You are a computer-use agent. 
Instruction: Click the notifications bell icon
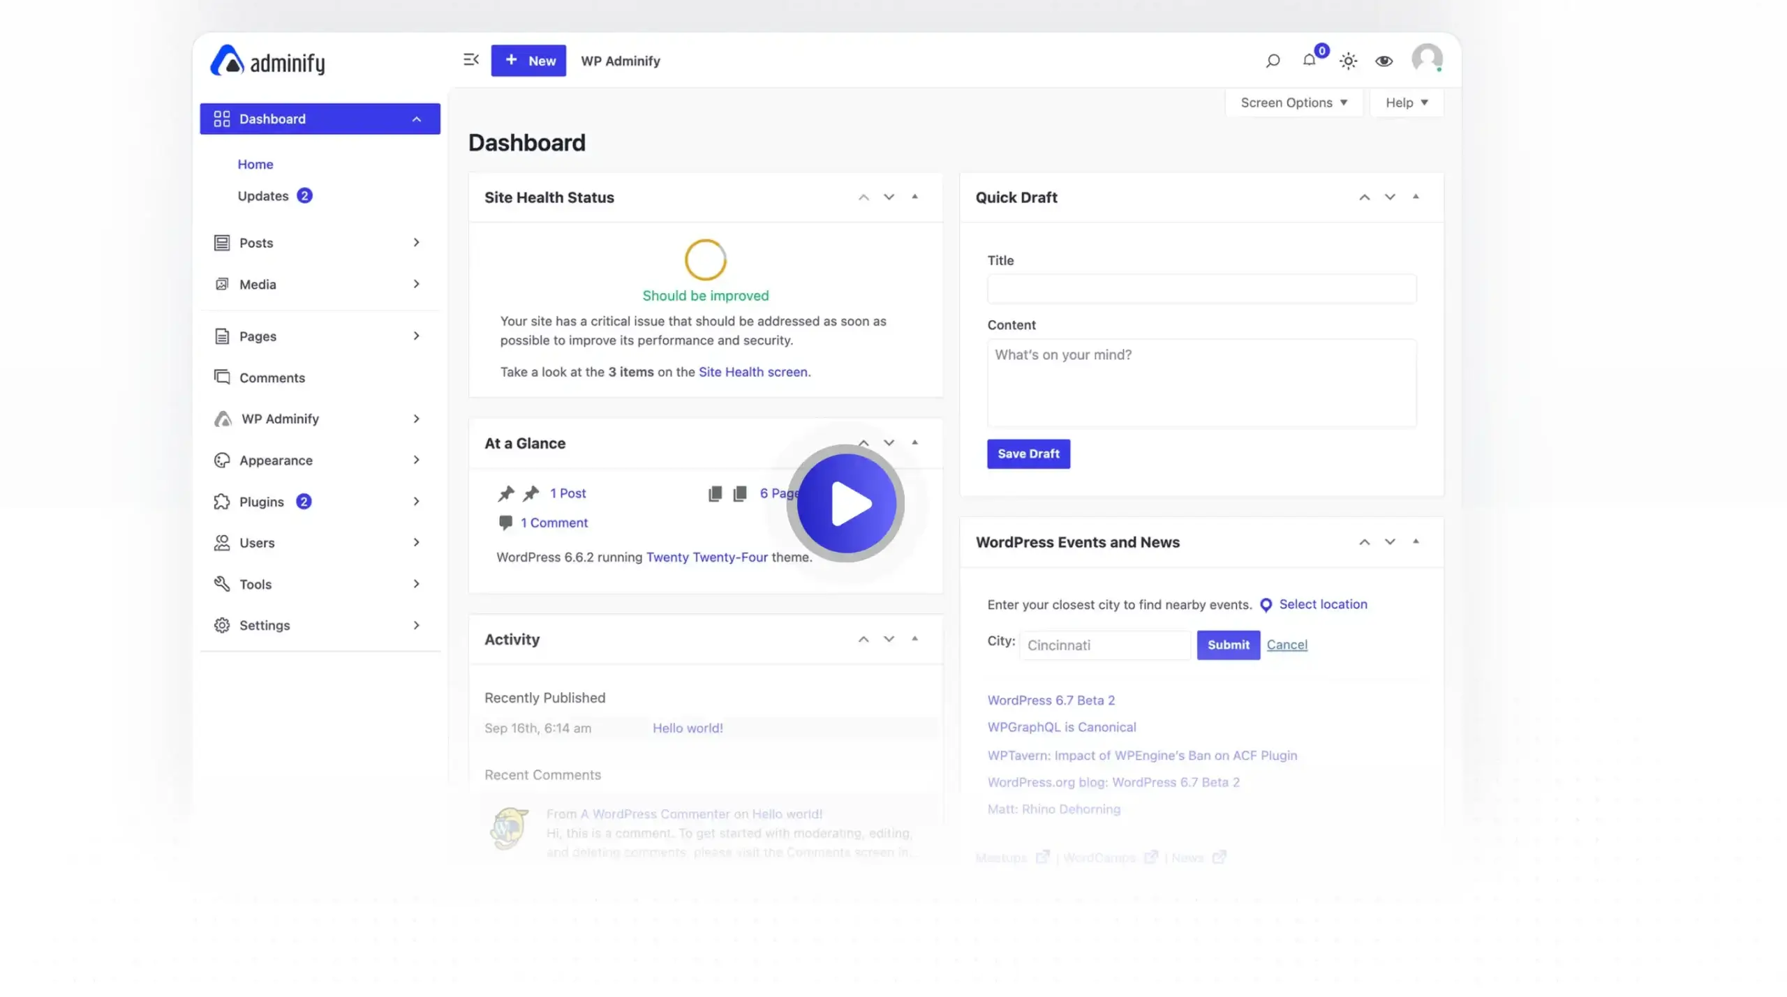1310,59
